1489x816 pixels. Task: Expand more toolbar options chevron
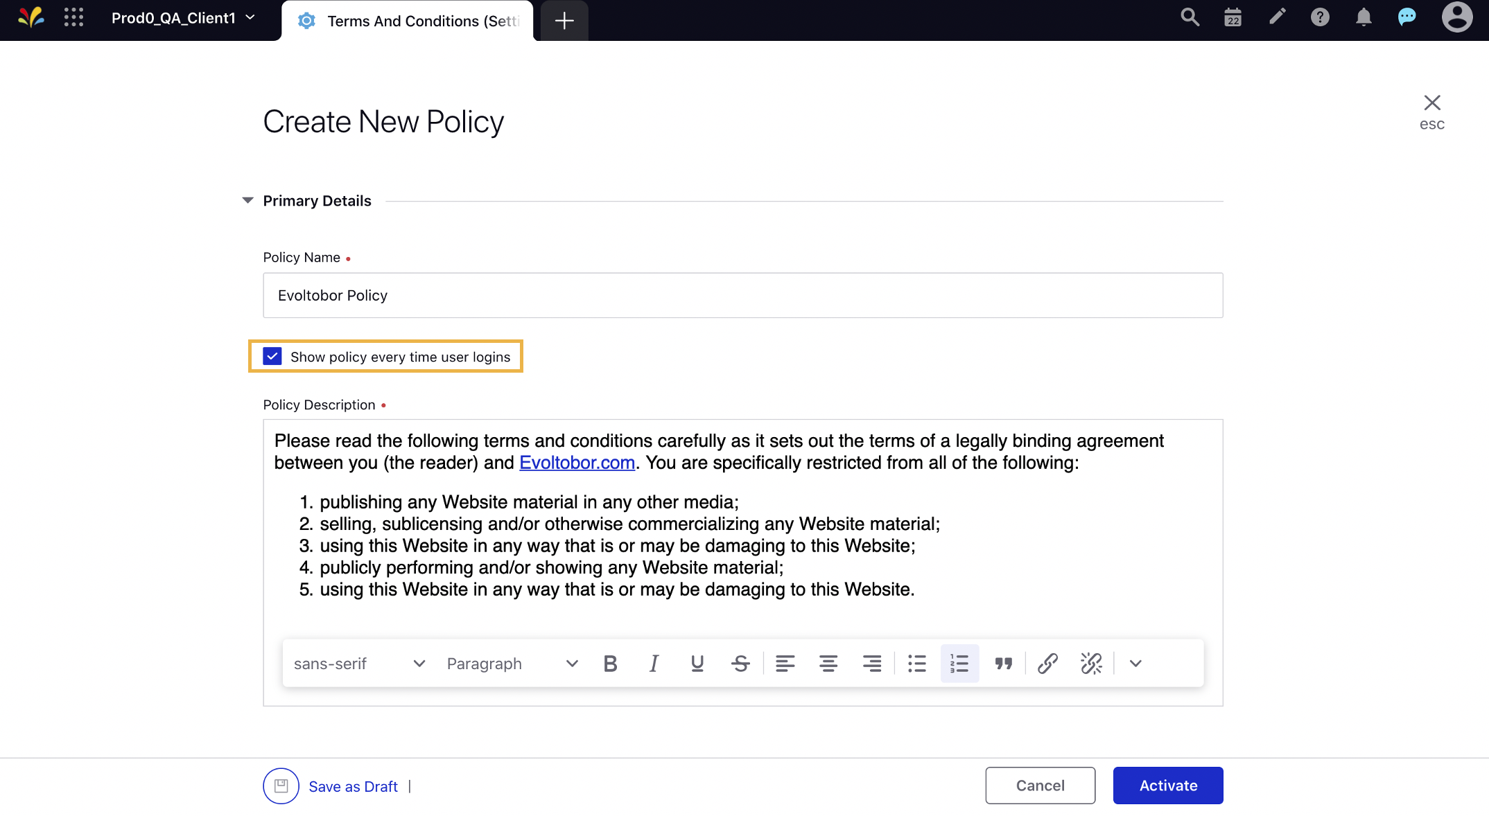1135,664
